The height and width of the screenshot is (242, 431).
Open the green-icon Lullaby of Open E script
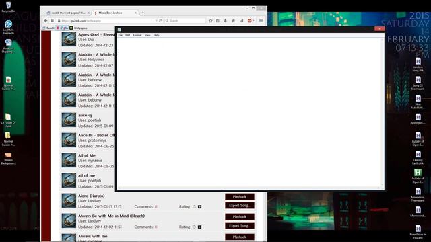click(418, 176)
